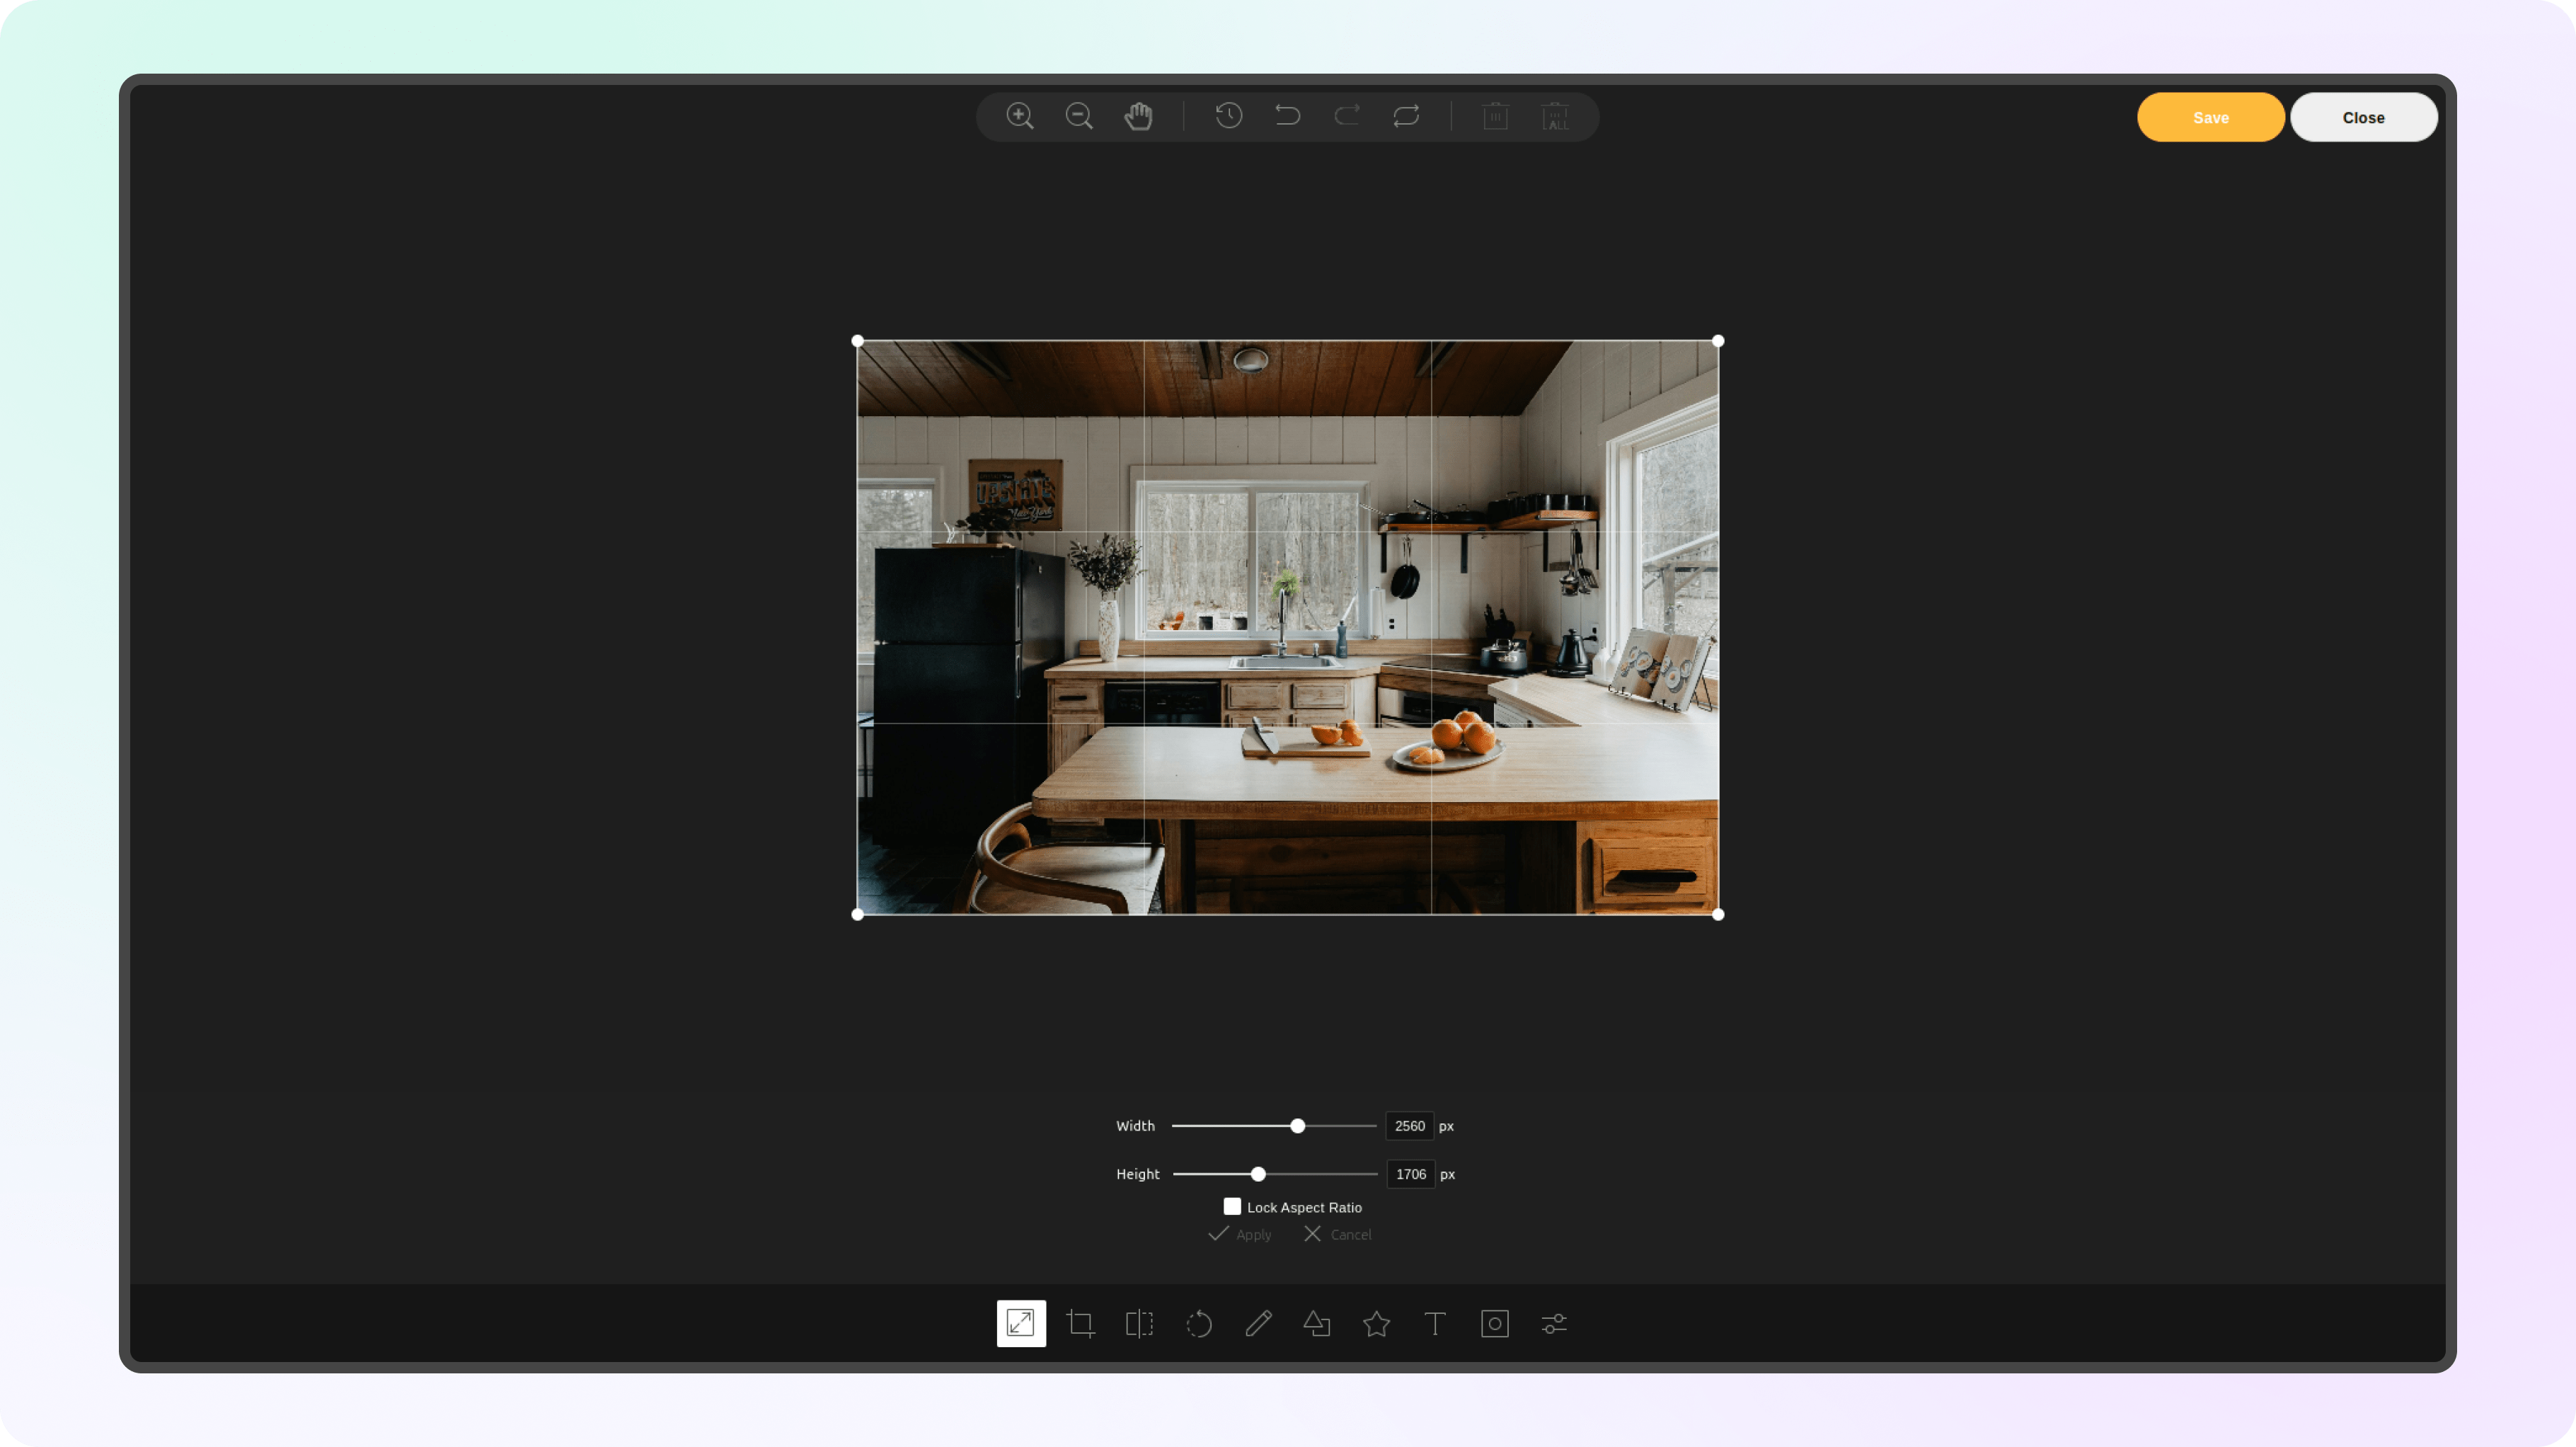Click the Width value field showing 2560
This screenshot has height=1447, width=2576.
[x=1409, y=1126]
